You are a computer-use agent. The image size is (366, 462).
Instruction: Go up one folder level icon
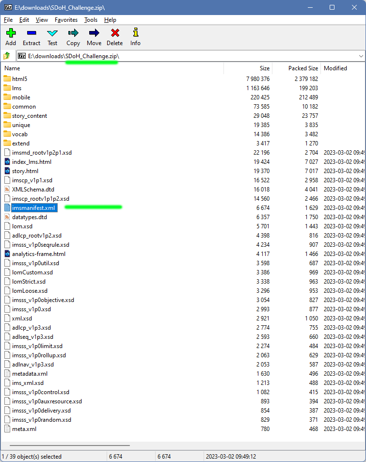click(x=7, y=56)
